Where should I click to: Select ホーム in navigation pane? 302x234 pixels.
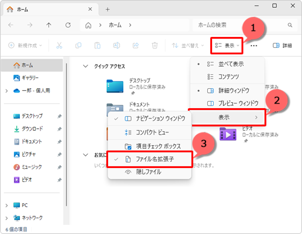coord(32,65)
